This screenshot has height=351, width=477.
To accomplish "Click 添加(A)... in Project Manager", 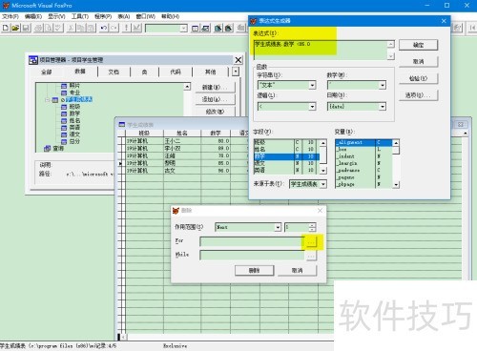I will (x=215, y=99).
